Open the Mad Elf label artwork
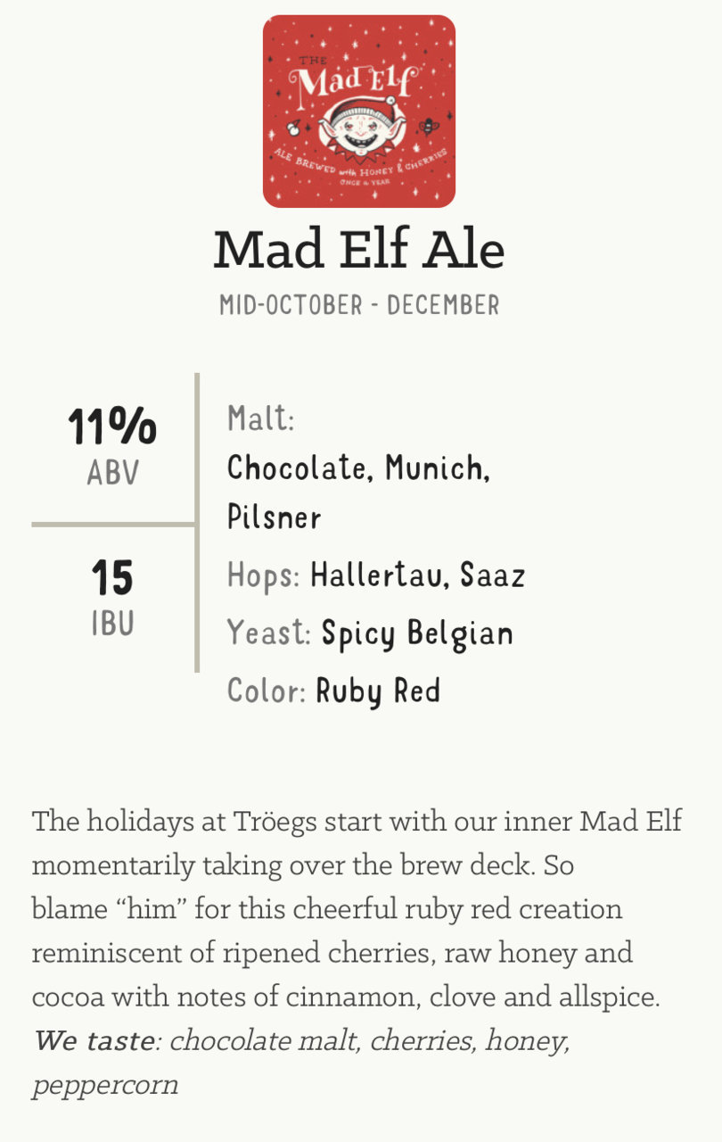Image resolution: width=722 pixels, height=1142 pixels. click(359, 112)
